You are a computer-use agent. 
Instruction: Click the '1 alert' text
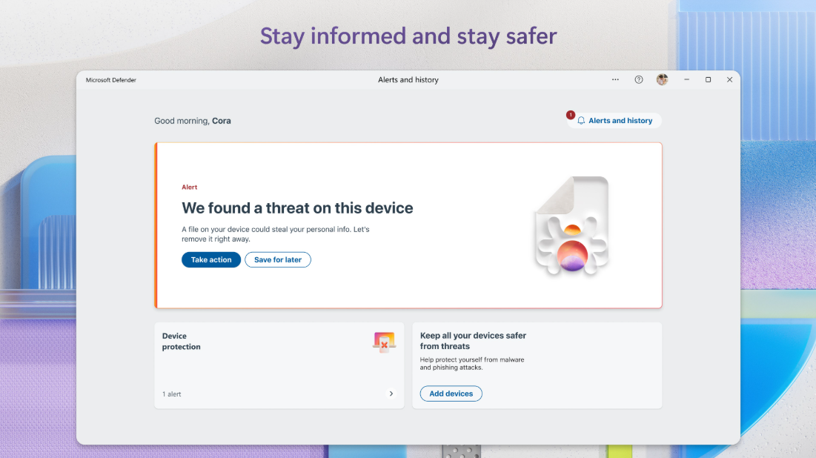[x=172, y=394]
